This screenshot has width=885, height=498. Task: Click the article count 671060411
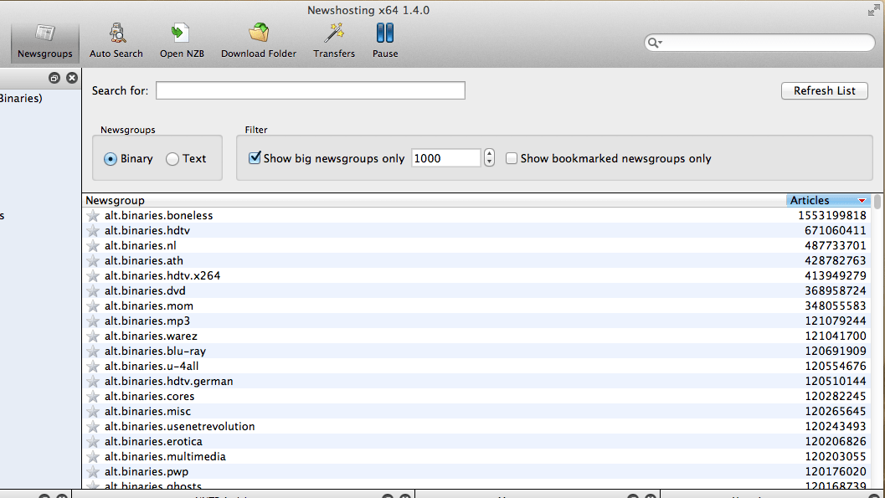tap(836, 231)
